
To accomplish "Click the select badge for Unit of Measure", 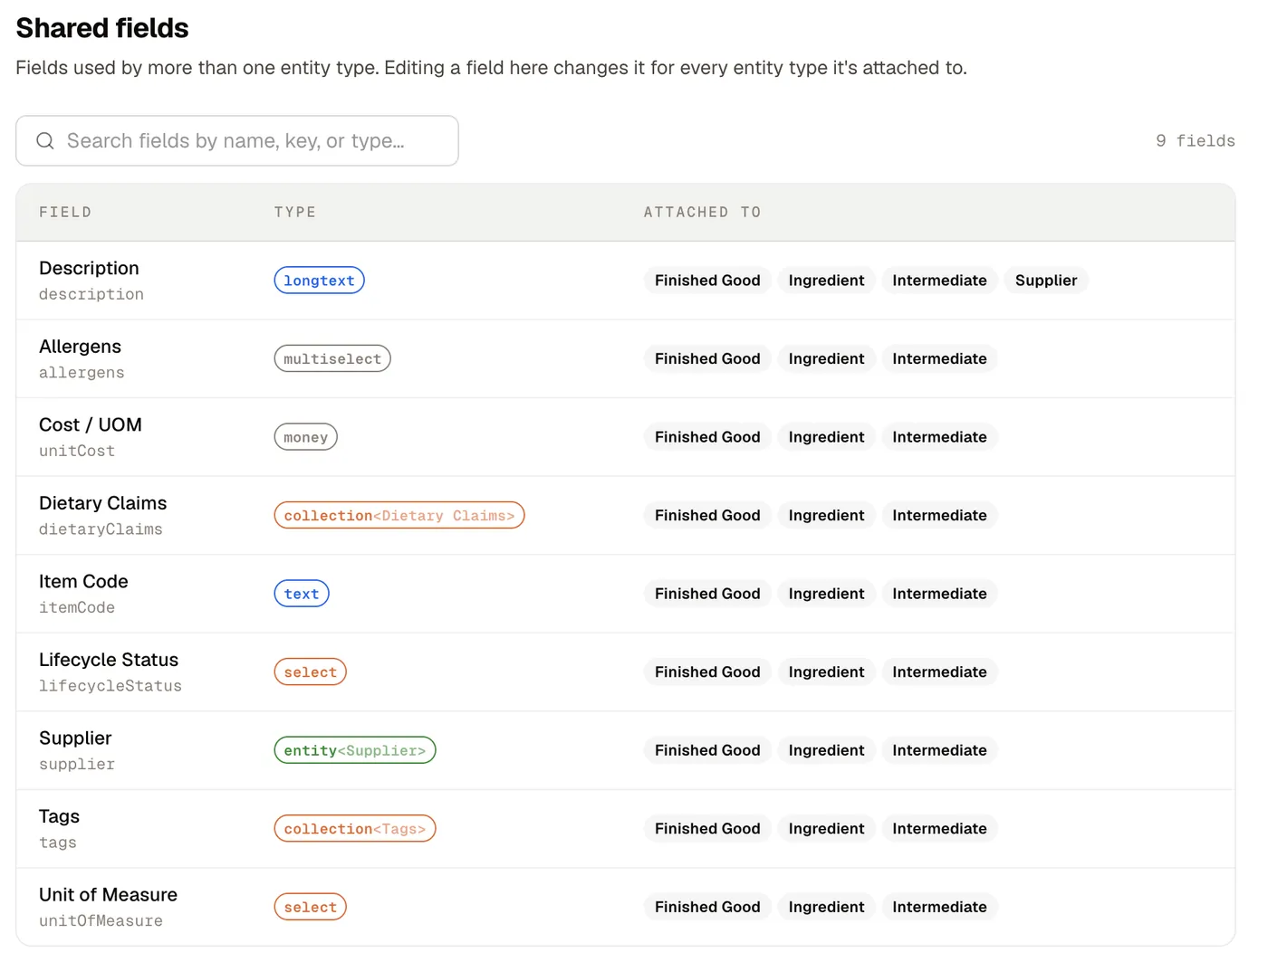I will point(311,907).
